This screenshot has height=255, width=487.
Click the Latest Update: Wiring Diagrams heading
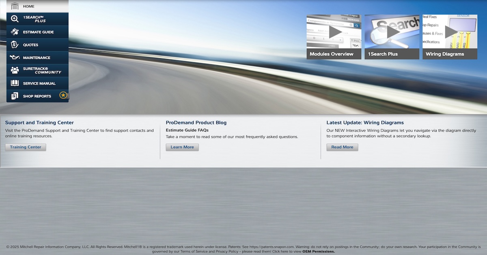click(x=365, y=123)
